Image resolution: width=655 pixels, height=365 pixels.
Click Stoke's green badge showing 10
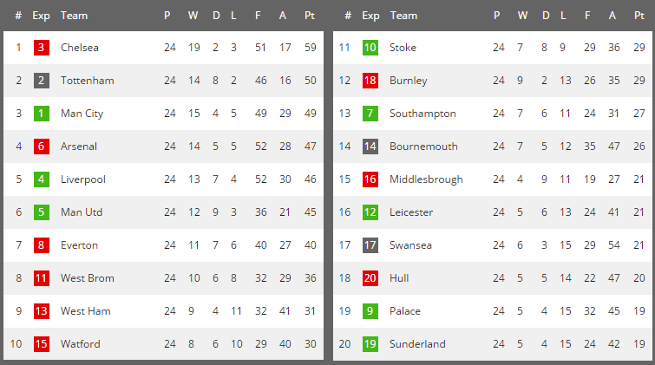[x=370, y=48]
